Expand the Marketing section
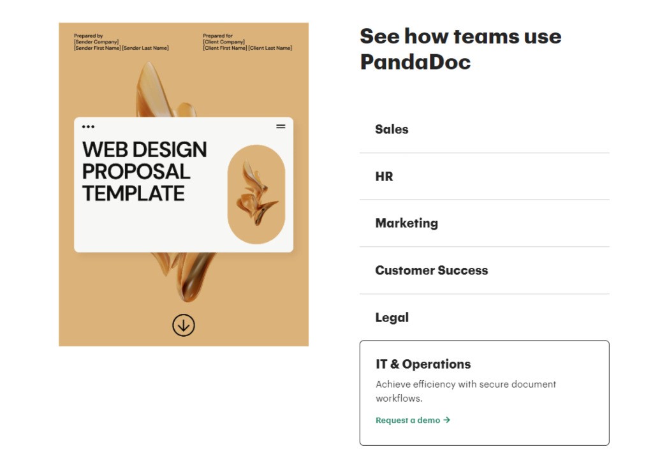This screenshot has width=653, height=458. (406, 223)
